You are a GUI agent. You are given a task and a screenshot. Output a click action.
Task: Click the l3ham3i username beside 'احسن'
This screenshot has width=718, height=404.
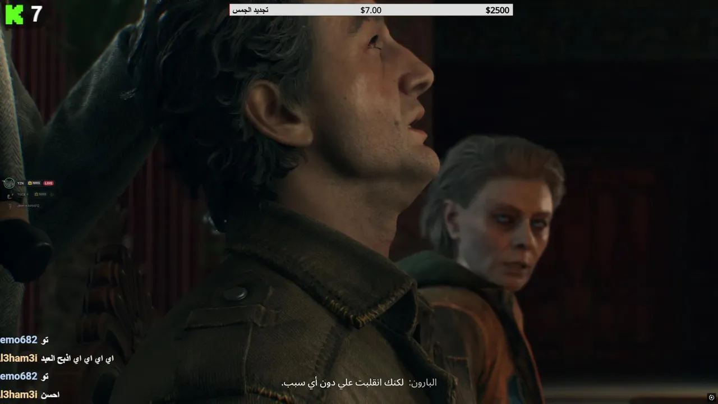19,394
